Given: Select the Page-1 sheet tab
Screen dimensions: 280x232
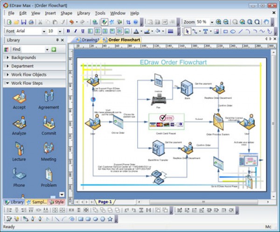Looking at the screenshot, I should pyautogui.click(x=105, y=202).
